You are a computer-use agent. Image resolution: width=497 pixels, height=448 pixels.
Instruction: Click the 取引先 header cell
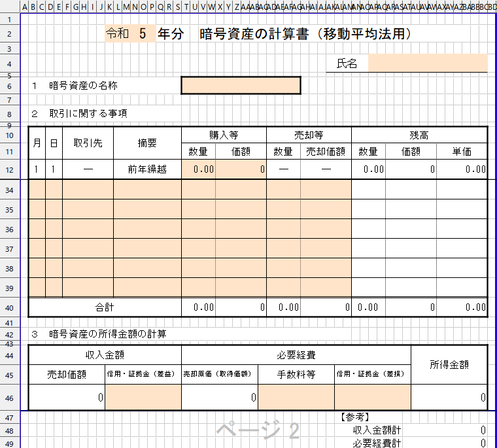pos(88,143)
